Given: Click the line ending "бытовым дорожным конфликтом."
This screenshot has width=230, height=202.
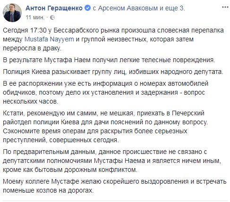Looking at the screenshot, I should coord(70,170).
